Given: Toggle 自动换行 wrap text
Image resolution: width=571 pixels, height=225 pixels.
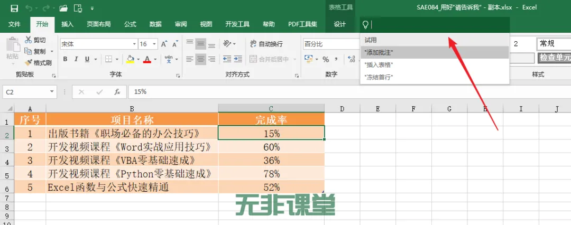Looking at the screenshot, I should (x=266, y=44).
